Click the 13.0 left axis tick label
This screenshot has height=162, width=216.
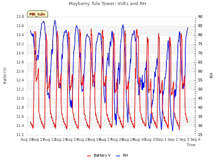coord(20,53)
